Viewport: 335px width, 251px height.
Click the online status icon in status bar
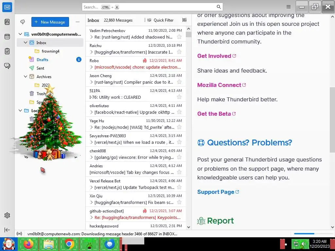pyautogui.click(x=19, y=234)
